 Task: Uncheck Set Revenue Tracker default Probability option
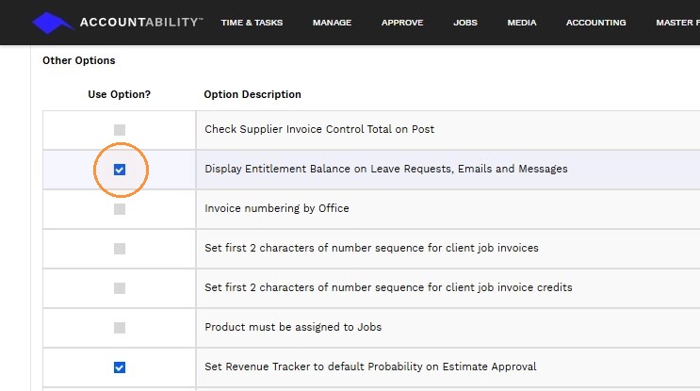pos(120,367)
